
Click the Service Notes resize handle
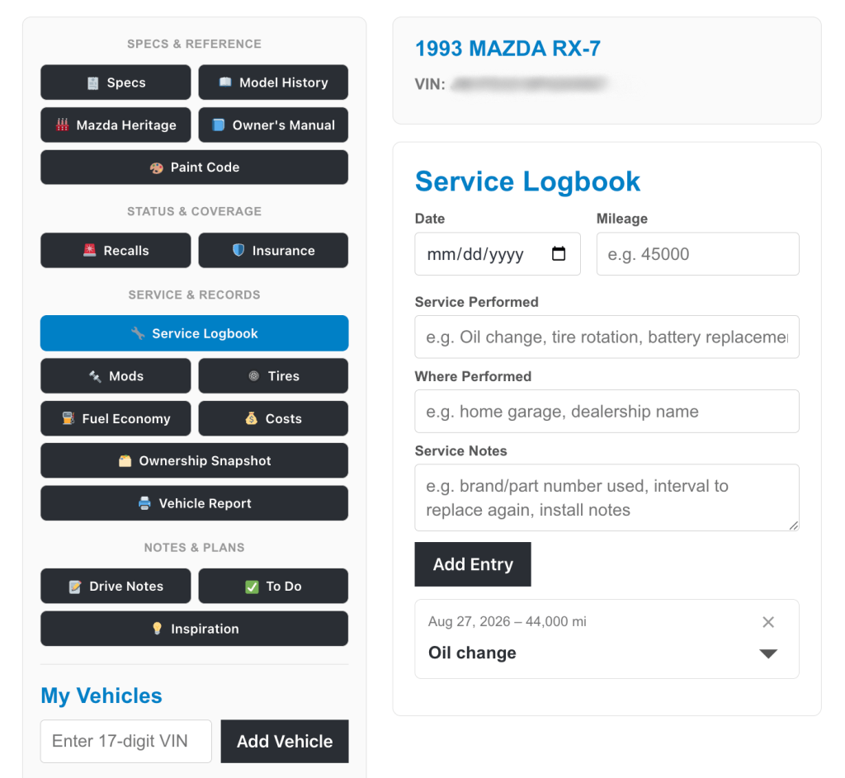coord(794,526)
